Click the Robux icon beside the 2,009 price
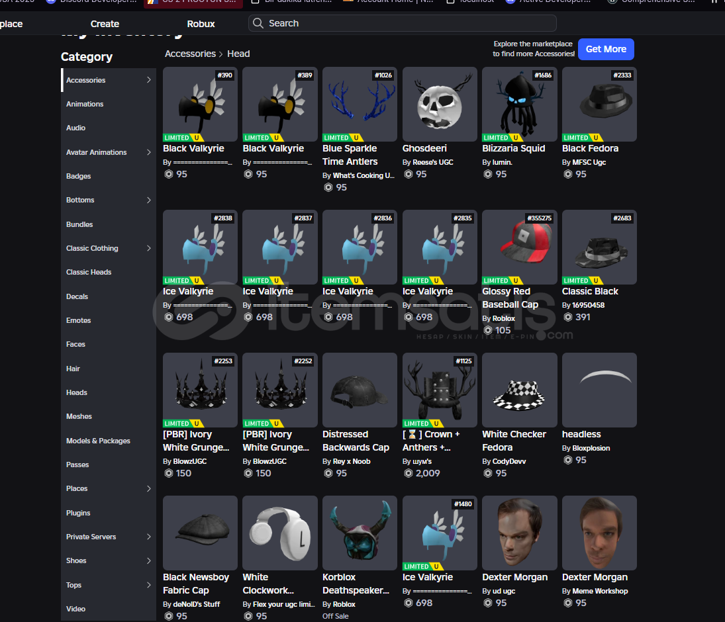The height and width of the screenshot is (622, 725). [x=409, y=473]
